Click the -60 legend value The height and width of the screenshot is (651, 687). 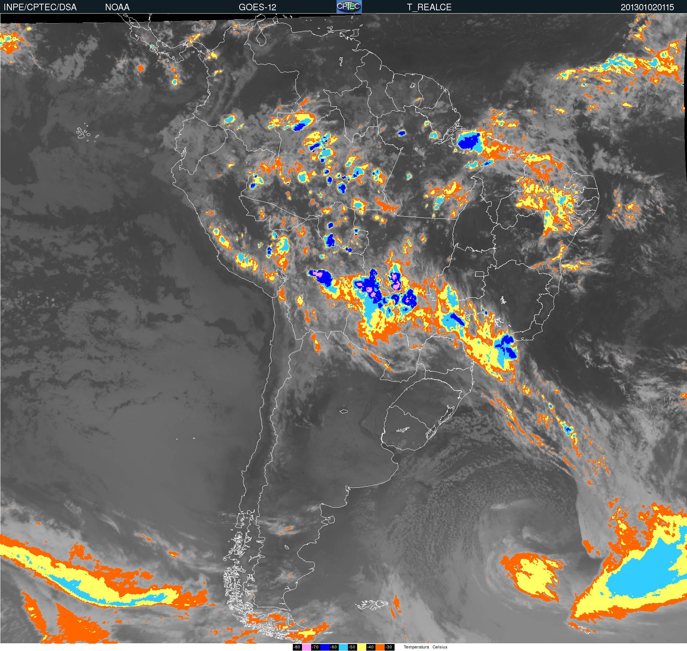click(x=334, y=647)
